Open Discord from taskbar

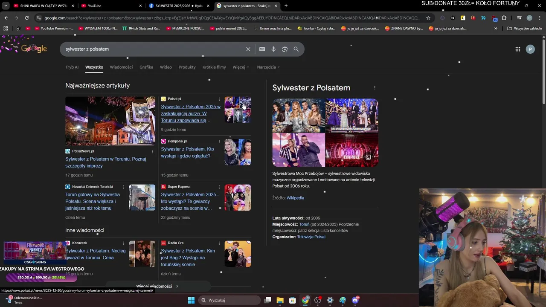[x=355, y=300]
